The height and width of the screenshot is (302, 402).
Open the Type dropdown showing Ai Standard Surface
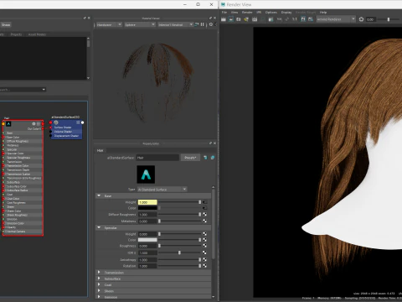162,190
